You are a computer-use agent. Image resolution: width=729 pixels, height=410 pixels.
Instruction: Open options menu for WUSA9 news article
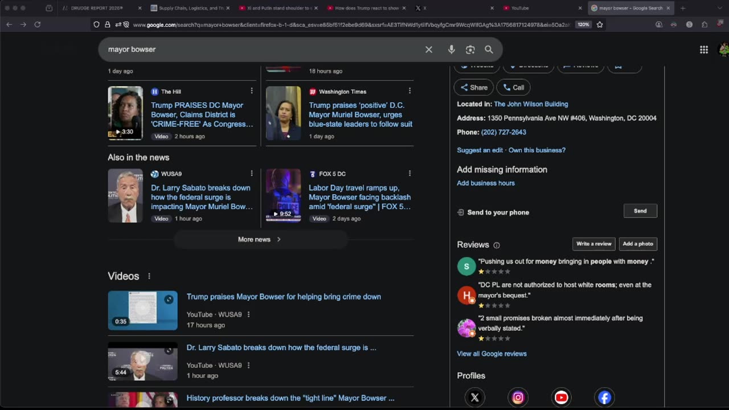[251, 174]
